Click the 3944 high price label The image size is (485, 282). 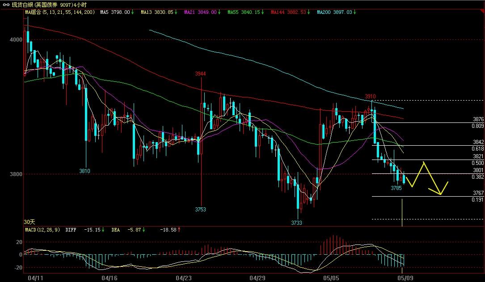[x=201, y=73]
